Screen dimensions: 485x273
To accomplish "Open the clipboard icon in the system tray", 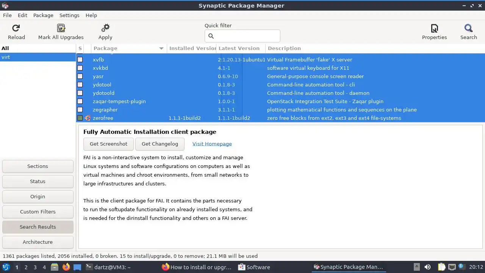I will pyautogui.click(x=441, y=267).
